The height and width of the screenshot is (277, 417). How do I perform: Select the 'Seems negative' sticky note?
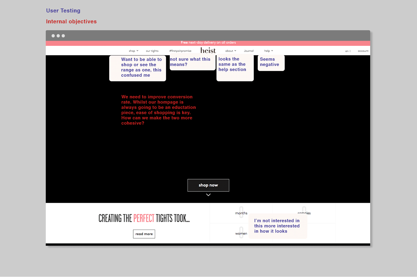pos(271,63)
